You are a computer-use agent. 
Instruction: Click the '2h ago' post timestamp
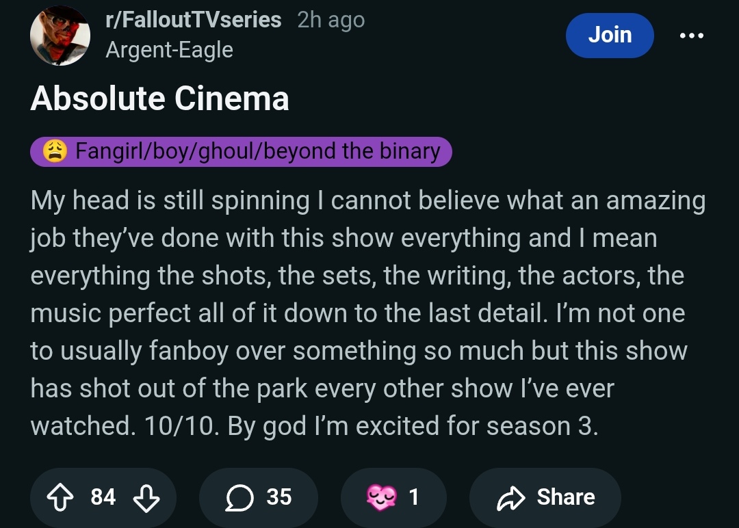pos(331,21)
